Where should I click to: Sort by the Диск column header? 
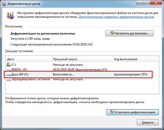28,59
